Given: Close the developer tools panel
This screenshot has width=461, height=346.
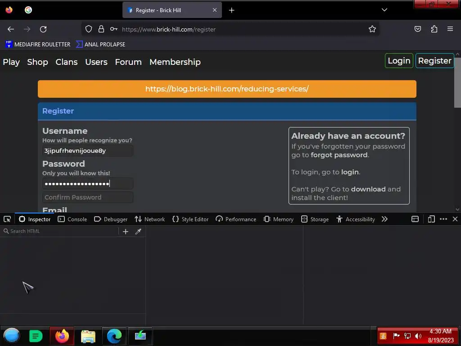Looking at the screenshot, I should 455,219.
